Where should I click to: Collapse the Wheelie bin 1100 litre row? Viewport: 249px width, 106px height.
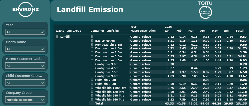tap(92, 88)
